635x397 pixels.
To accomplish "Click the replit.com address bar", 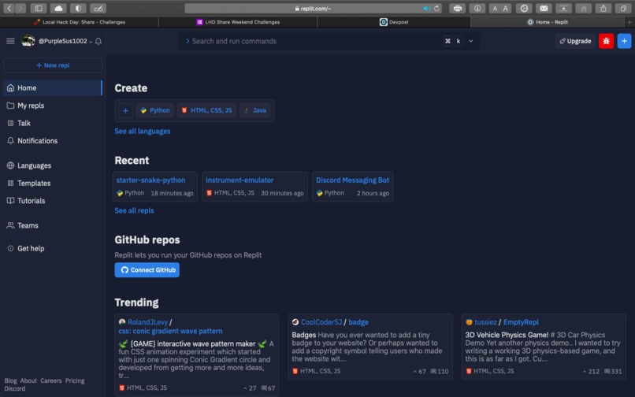I will [313, 9].
